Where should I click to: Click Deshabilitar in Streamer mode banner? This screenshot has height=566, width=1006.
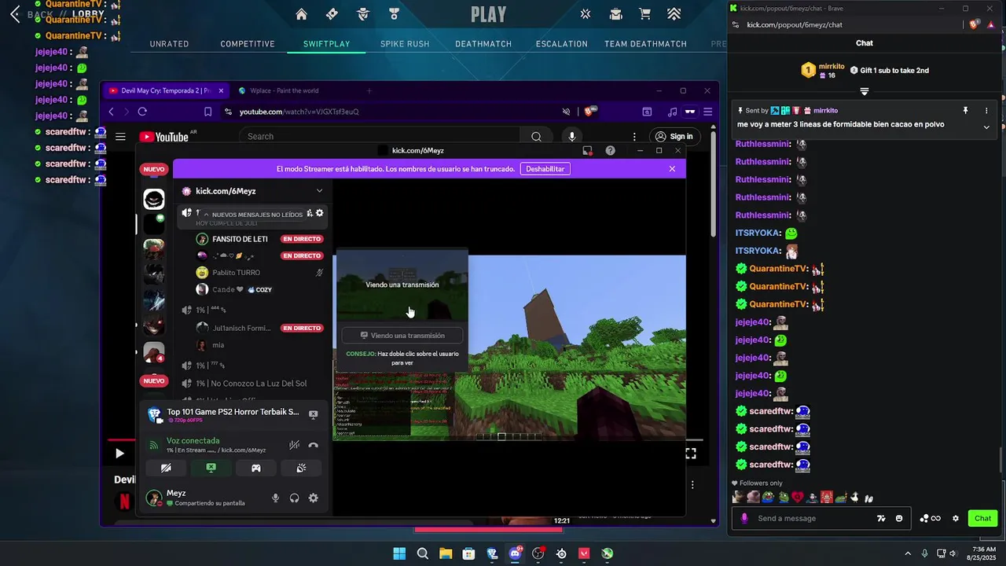tap(545, 168)
